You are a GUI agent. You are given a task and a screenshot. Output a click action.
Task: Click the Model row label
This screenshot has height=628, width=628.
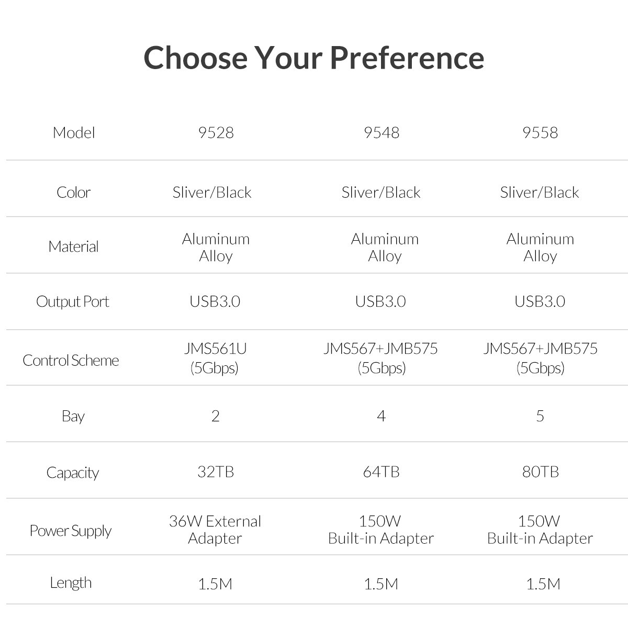pyautogui.click(x=73, y=132)
